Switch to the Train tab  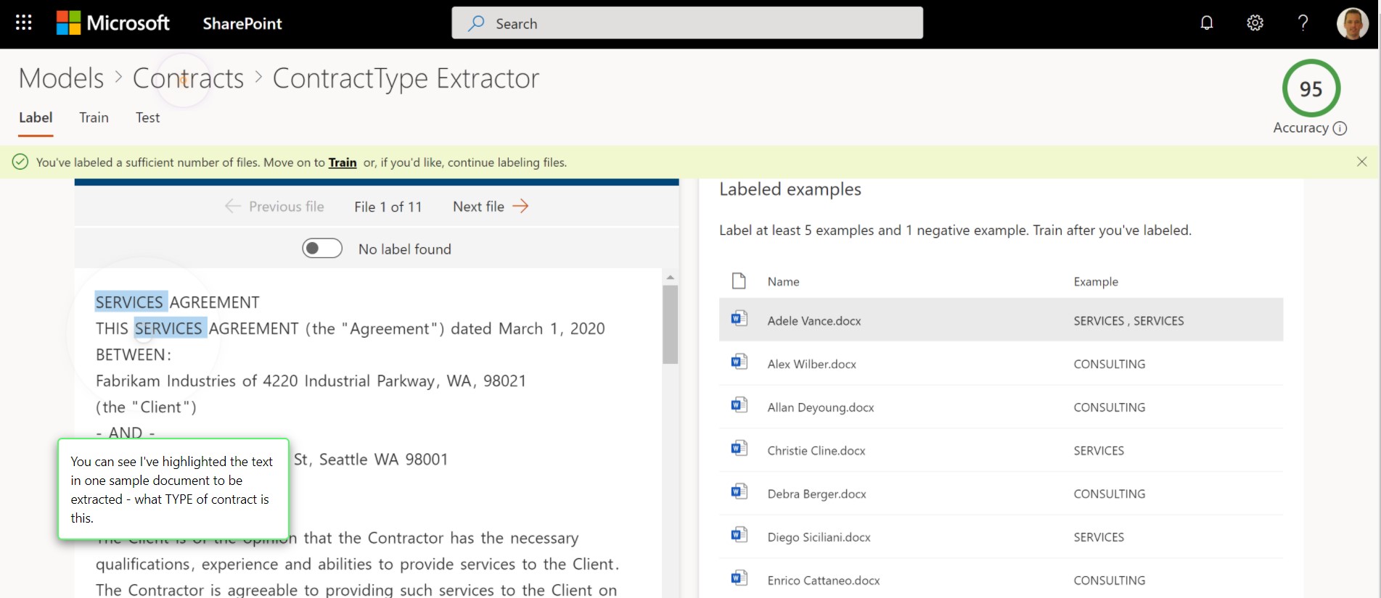[x=94, y=117]
